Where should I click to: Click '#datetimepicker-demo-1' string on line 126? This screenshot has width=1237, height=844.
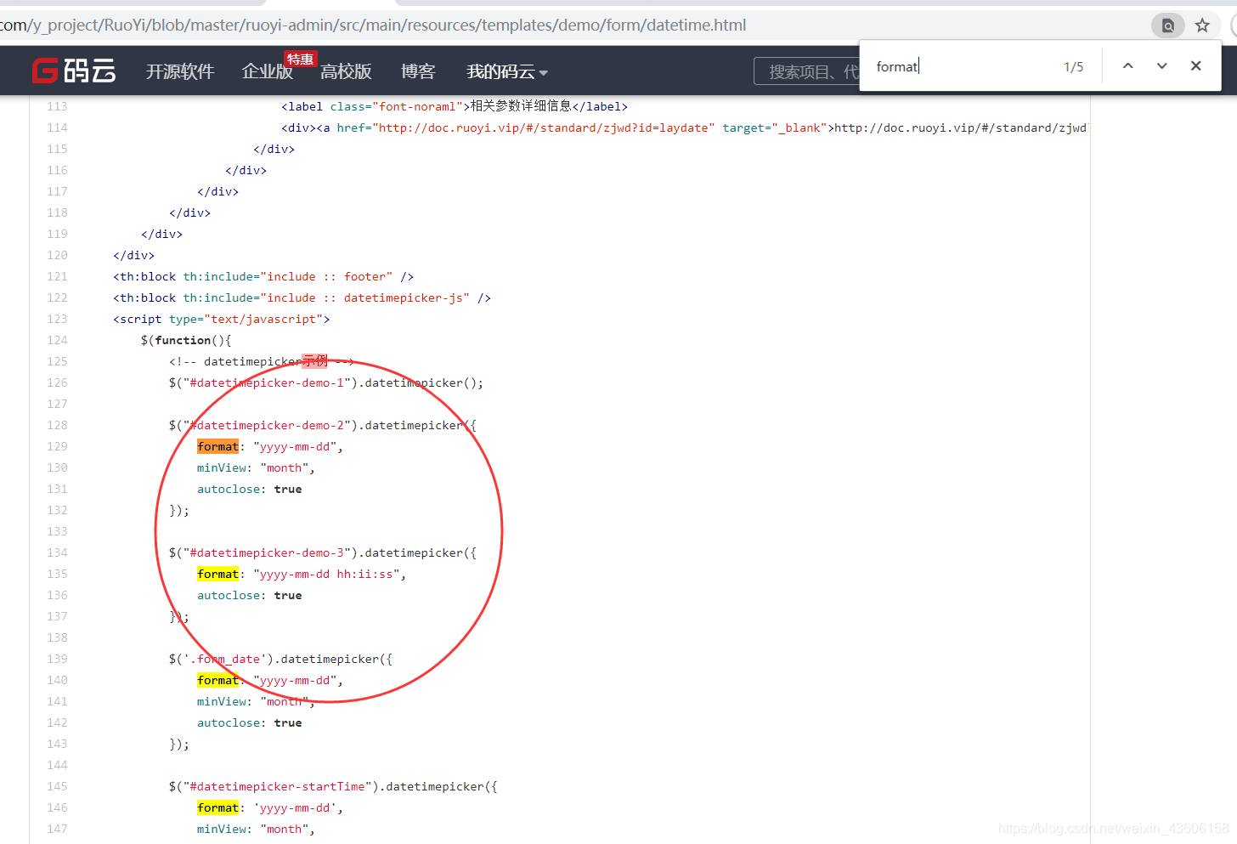267,382
